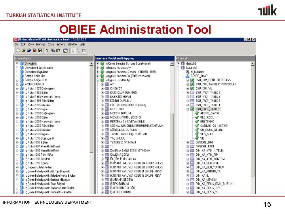This screenshot has height=214, width=285.
Task: Click checked-out icon of BSU_DIM_GENELREFERANS
Action: pos(192,80)
